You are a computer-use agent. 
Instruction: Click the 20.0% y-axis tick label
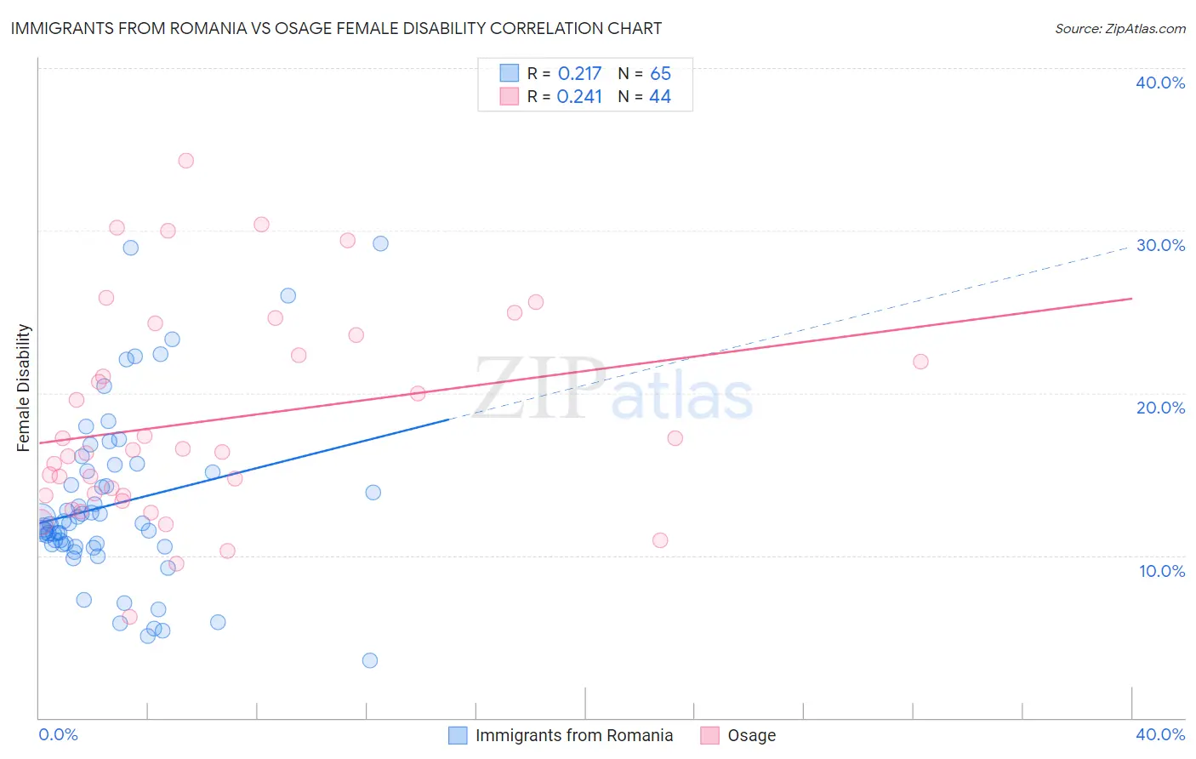pyautogui.click(x=1160, y=408)
